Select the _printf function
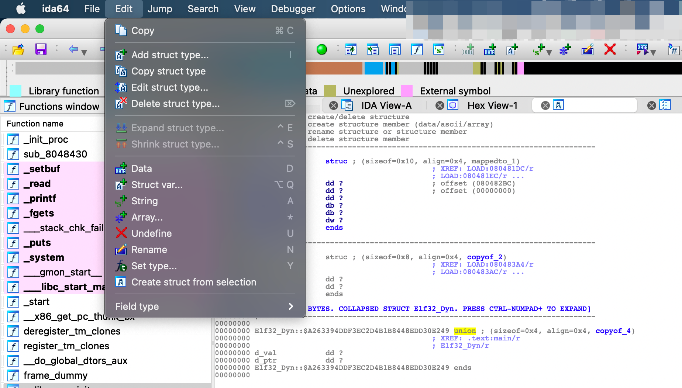Image resolution: width=682 pixels, height=388 pixels. click(x=40, y=198)
